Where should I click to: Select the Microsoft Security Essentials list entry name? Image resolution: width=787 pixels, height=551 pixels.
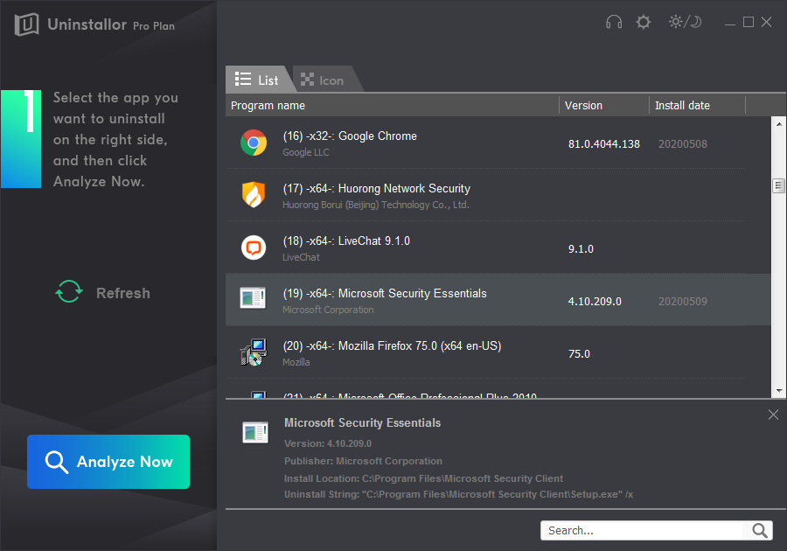click(385, 294)
